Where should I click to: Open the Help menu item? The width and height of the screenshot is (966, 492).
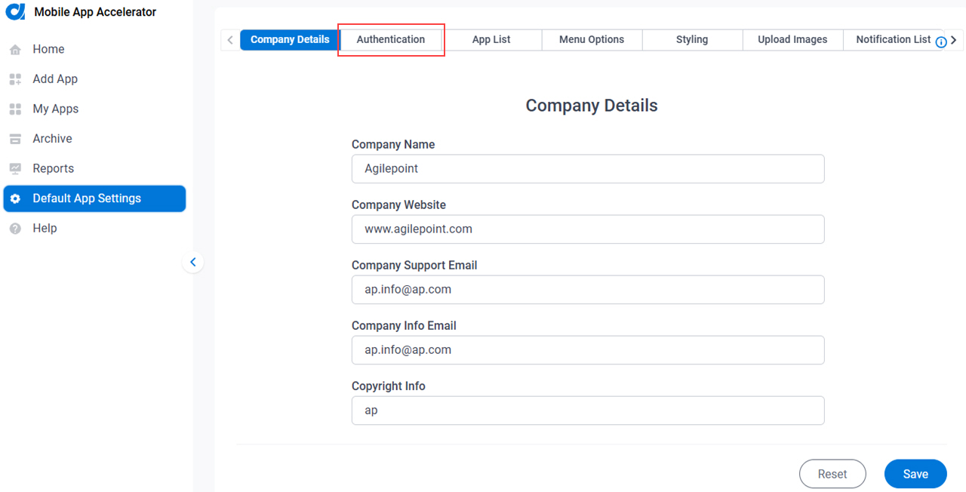pos(45,228)
